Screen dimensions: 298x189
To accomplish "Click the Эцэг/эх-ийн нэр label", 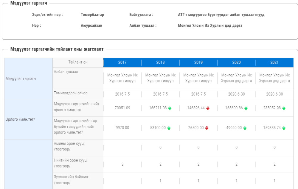I will pos(47,15).
